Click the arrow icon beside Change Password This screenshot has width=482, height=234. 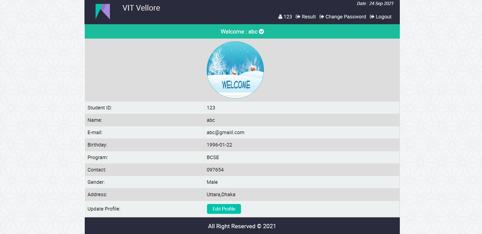pyautogui.click(x=322, y=17)
